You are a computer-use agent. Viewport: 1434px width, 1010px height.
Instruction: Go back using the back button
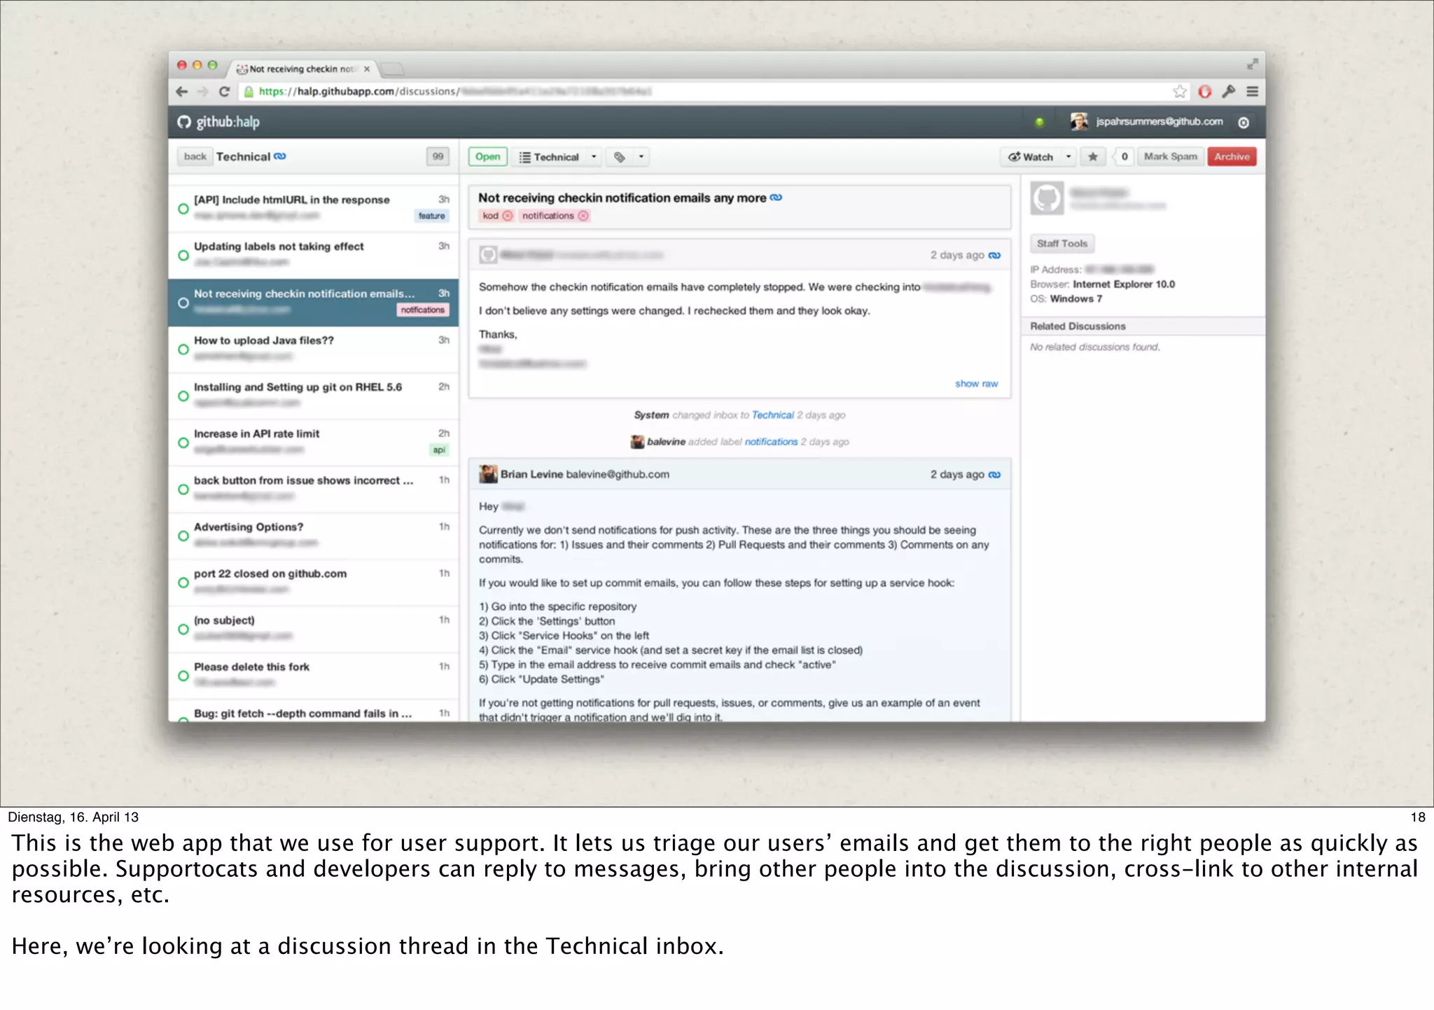pos(195,156)
